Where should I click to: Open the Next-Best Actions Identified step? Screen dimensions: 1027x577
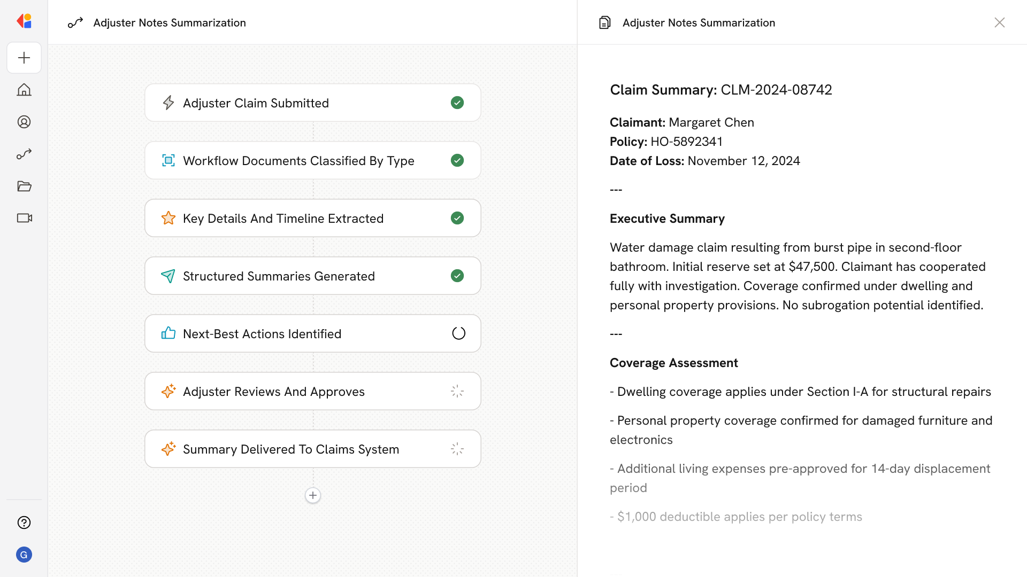pyautogui.click(x=262, y=333)
